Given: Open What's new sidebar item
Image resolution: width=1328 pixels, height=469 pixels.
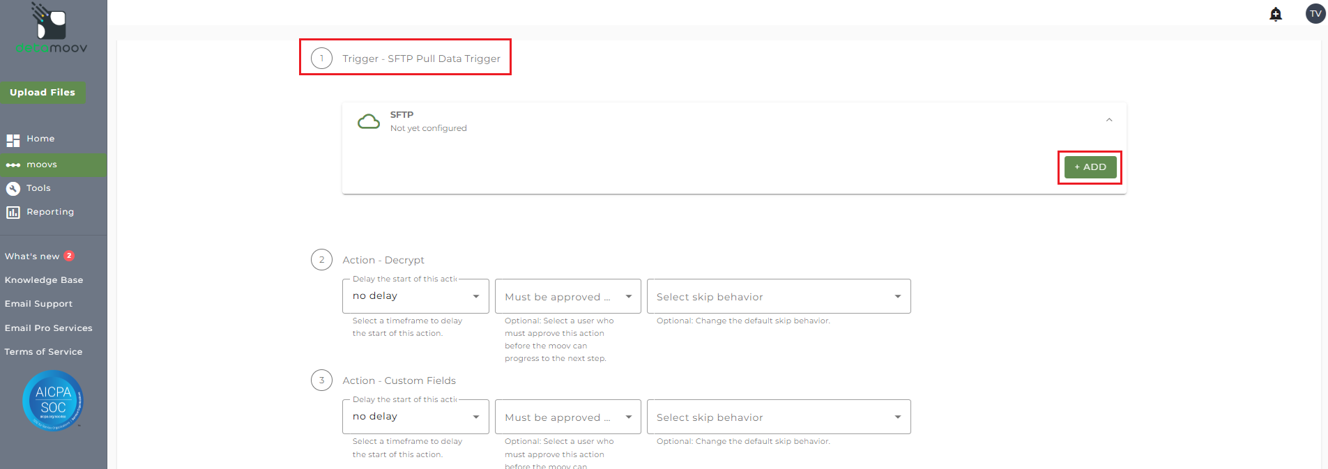Looking at the screenshot, I should tap(32, 256).
